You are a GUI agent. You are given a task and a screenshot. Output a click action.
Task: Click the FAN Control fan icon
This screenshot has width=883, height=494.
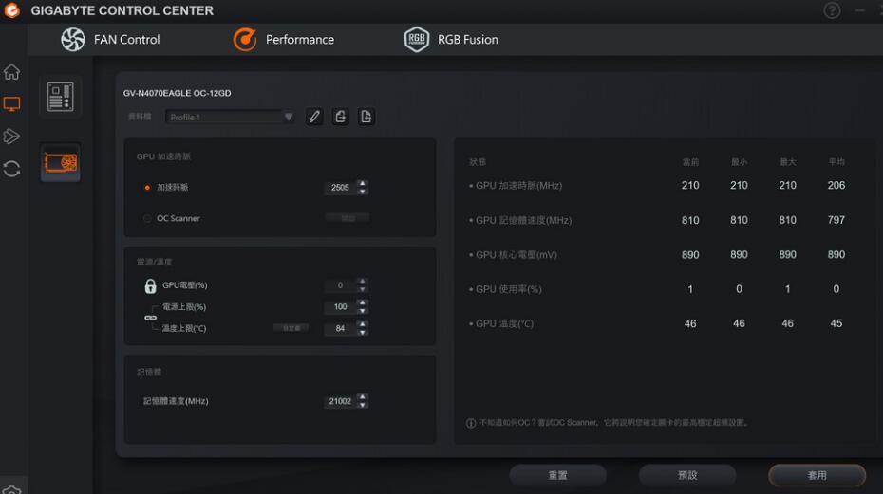click(73, 40)
